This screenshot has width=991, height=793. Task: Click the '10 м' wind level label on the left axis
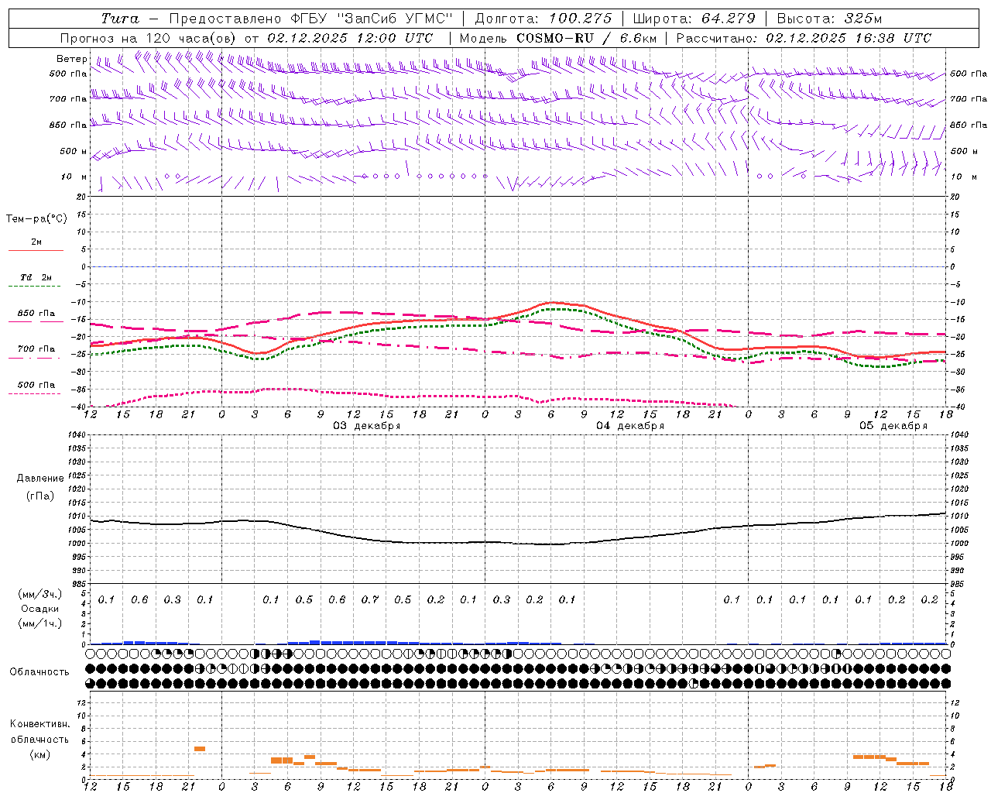coord(74,177)
